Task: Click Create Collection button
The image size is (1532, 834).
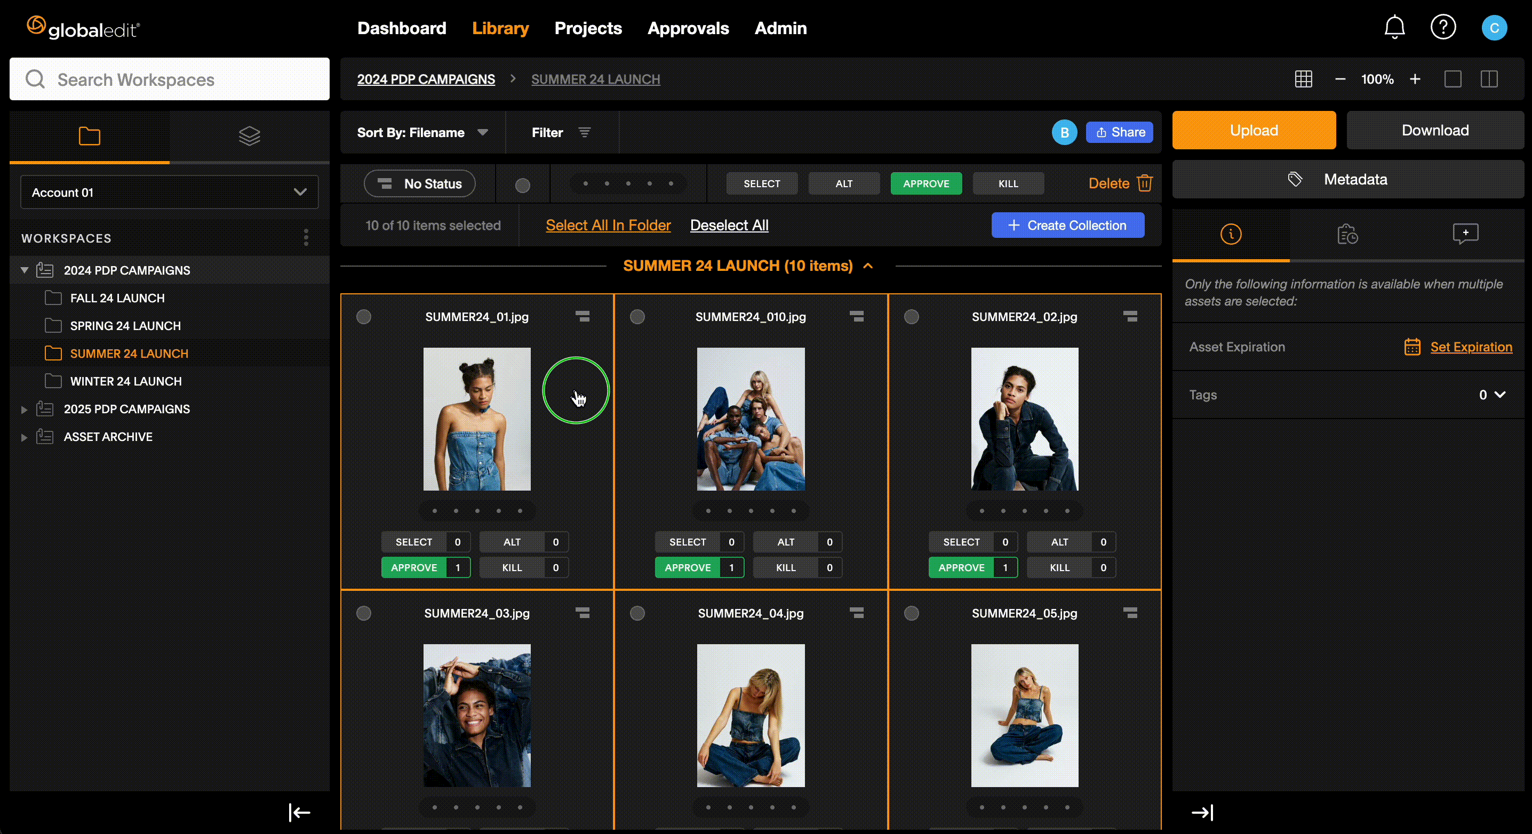Action: click(x=1067, y=225)
